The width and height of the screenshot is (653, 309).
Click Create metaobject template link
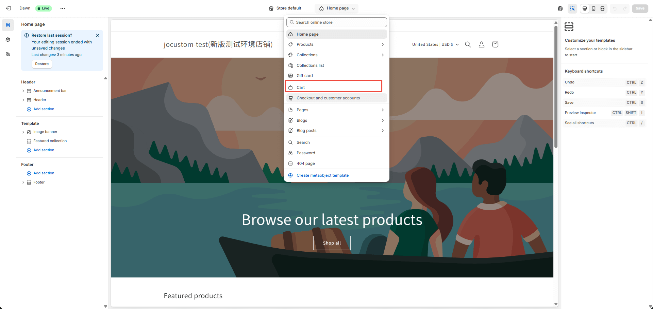(x=322, y=175)
